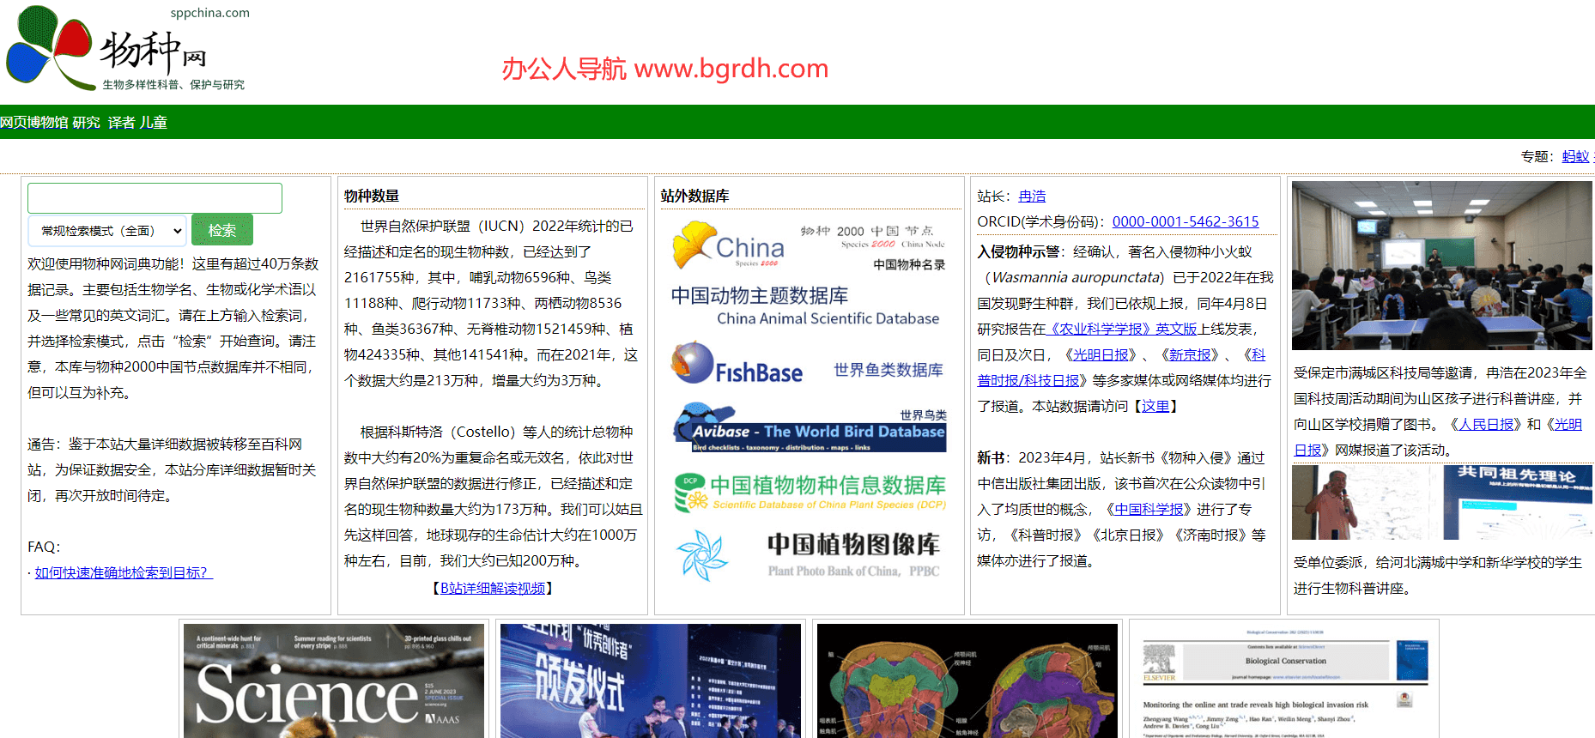Screen dimensions: 1595x738
Task: Open the colored skull anatomy thumbnail
Action: (x=967, y=681)
